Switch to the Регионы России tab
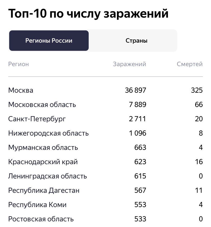Screen dimensions: 211x227 49,41
